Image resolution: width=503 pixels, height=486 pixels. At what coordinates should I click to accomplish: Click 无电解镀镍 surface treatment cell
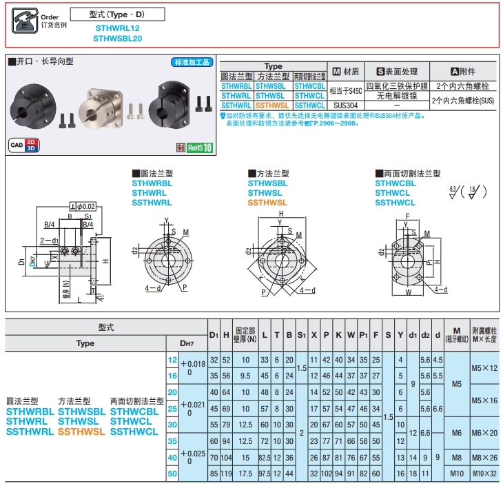tap(397, 96)
